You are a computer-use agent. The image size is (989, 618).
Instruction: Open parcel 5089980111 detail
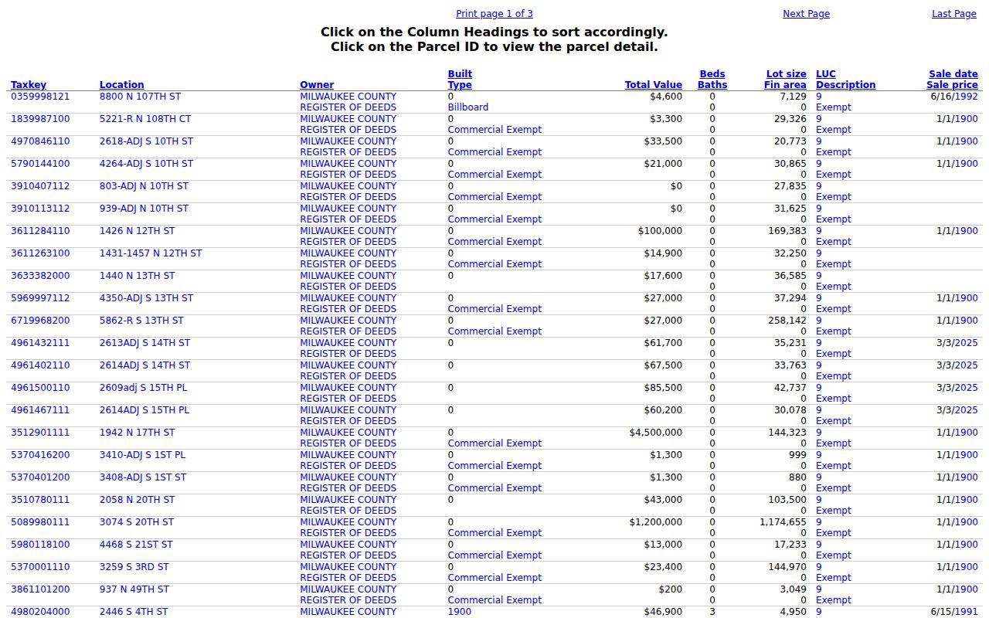pos(40,522)
